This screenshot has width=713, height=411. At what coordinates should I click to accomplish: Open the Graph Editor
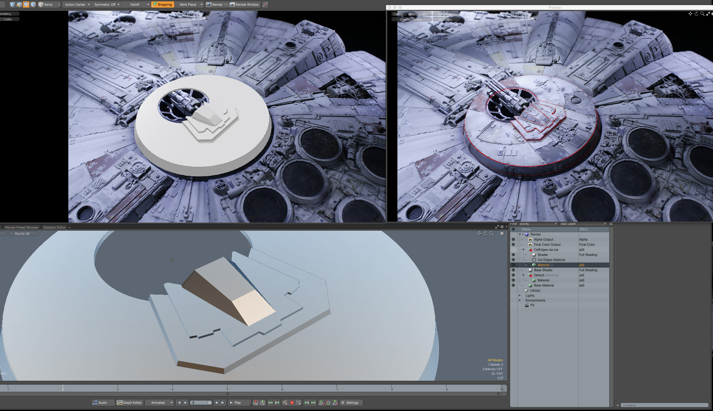coord(129,403)
